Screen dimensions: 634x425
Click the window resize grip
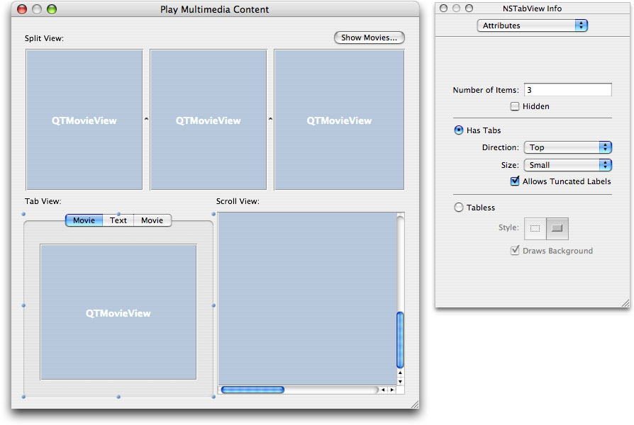coord(415,404)
